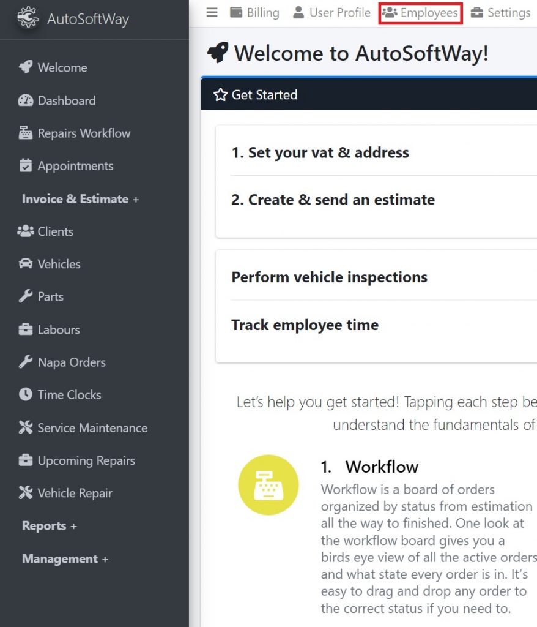537x627 pixels.
Task: Open the Employees top menu item
Action: (420, 13)
